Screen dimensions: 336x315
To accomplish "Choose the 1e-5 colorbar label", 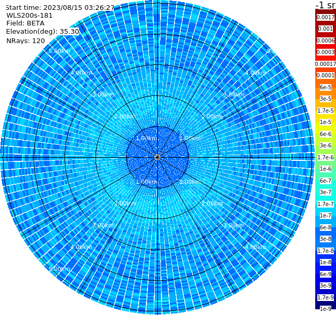I will click(x=326, y=122).
